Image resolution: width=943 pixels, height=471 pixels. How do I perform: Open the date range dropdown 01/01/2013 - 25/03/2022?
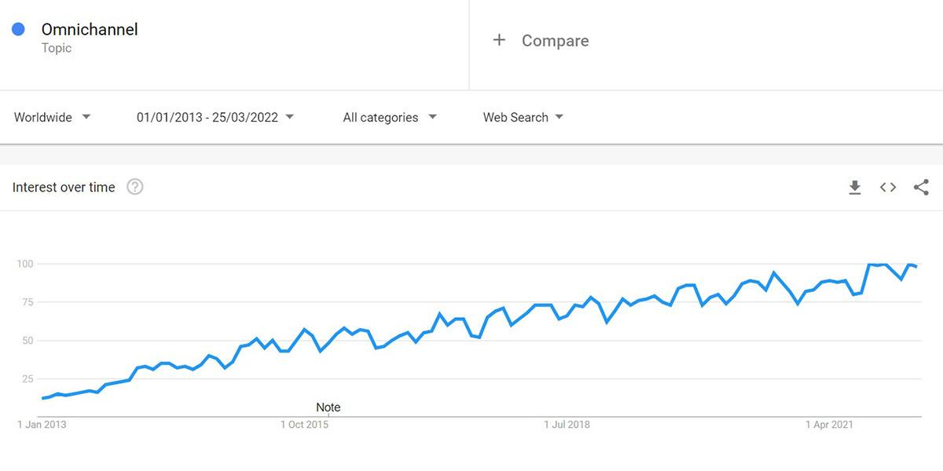pyautogui.click(x=215, y=117)
